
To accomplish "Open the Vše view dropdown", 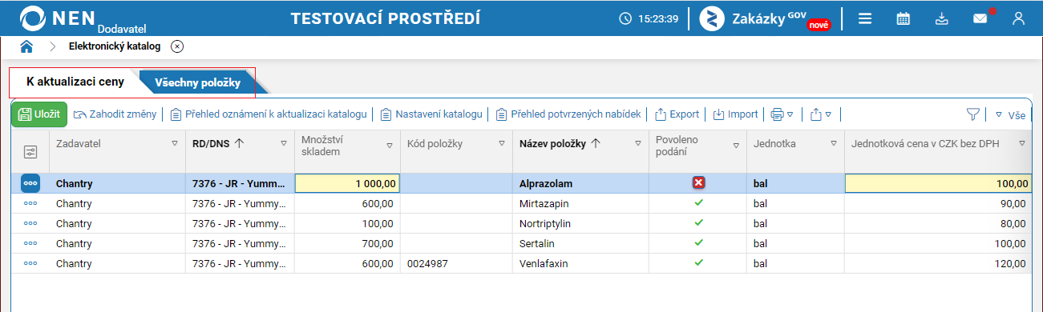I will (x=1011, y=114).
